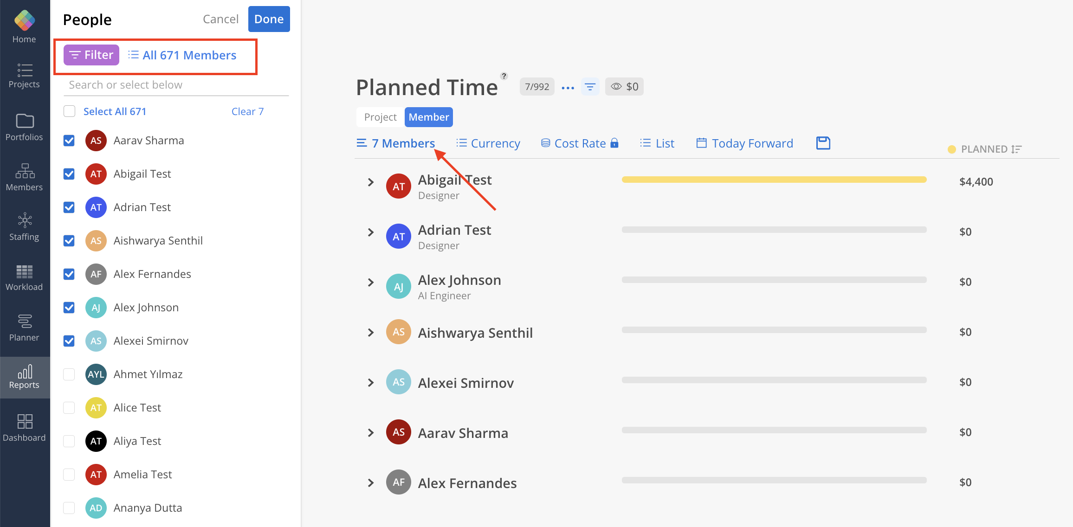Expand the Alex Johnson row

[x=370, y=283]
